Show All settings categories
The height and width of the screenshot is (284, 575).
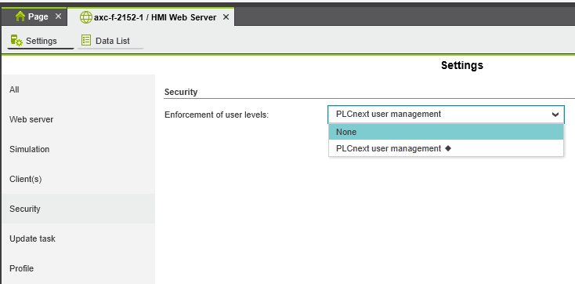click(x=78, y=89)
